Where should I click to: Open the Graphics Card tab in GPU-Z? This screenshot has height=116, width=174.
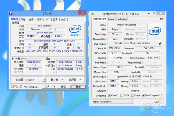[x=99, y=19]
